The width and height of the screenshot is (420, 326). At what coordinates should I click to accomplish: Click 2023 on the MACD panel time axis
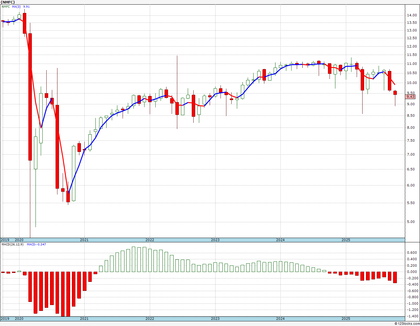point(215,319)
